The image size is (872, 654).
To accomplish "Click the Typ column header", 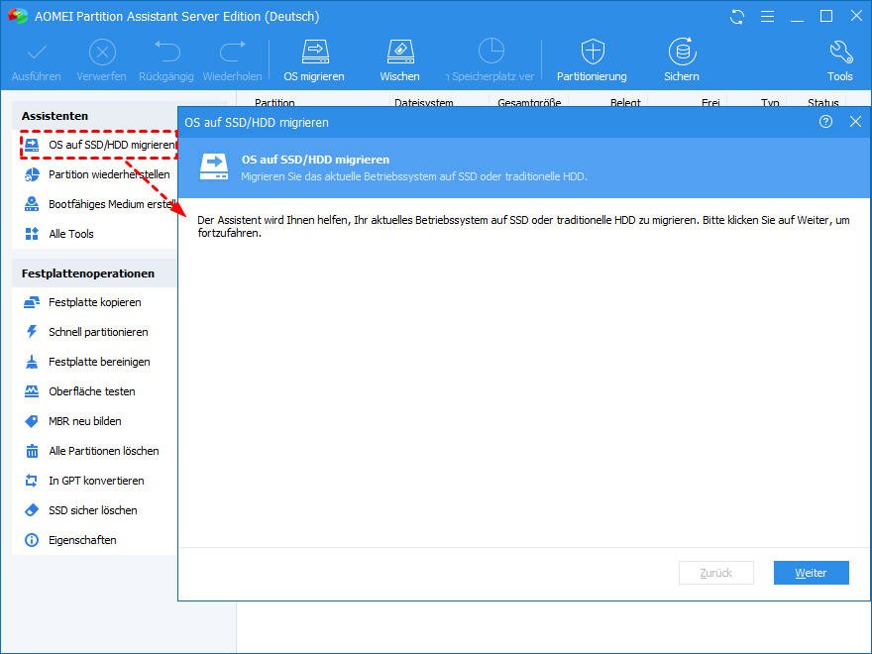I will coord(770,102).
